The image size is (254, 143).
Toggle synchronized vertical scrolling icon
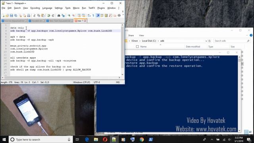click(79, 15)
